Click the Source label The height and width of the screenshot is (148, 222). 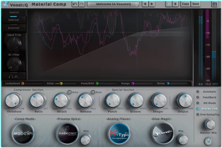click(x=14, y=12)
